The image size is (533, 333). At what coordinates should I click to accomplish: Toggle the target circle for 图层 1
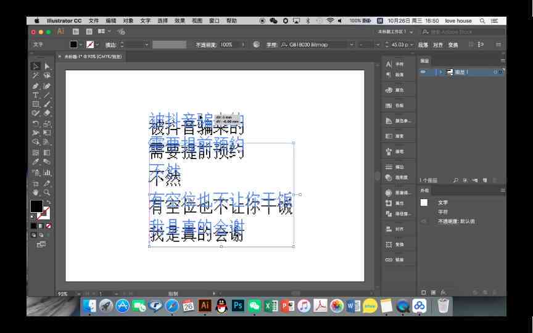[495, 72]
